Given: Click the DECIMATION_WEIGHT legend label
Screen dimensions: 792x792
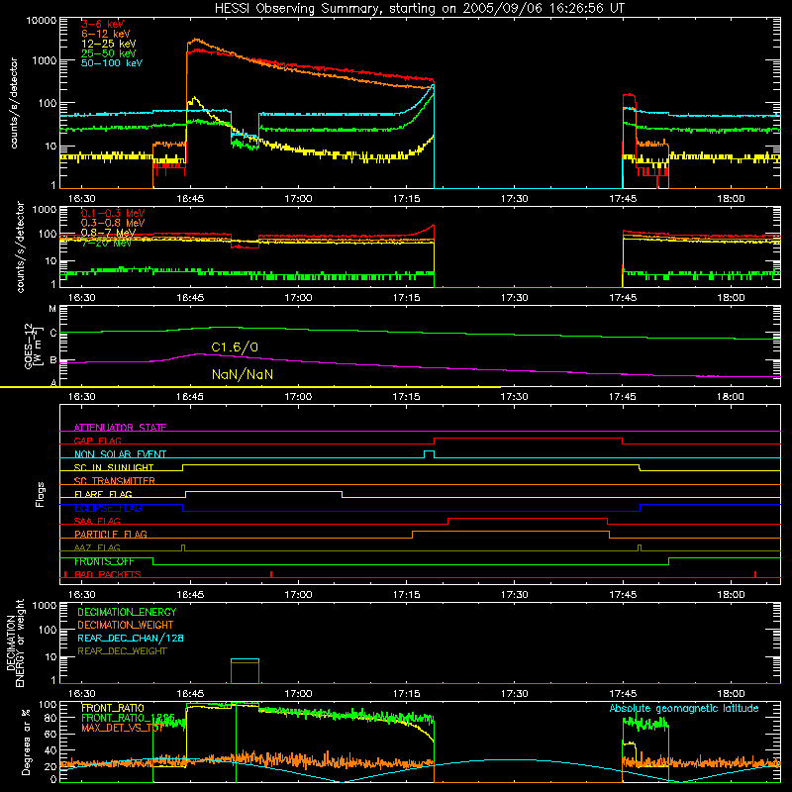Looking at the screenshot, I should click(126, 625).
